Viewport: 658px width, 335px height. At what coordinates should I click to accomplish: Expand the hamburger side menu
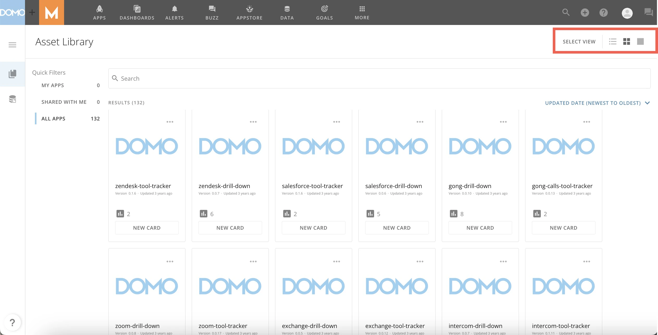click(x=12, y=45)
